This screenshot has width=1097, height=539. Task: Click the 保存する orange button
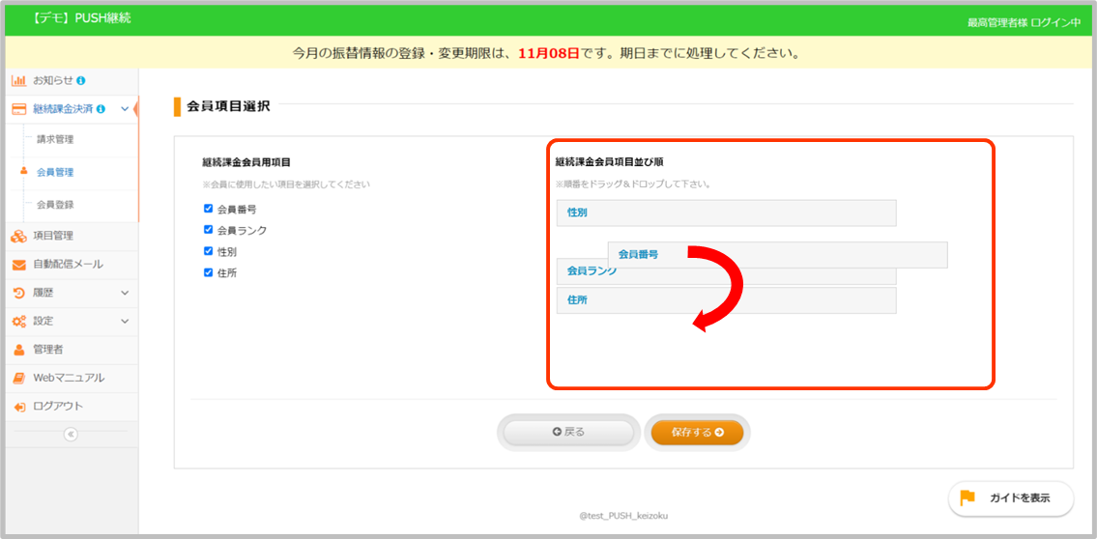(697, 433)
